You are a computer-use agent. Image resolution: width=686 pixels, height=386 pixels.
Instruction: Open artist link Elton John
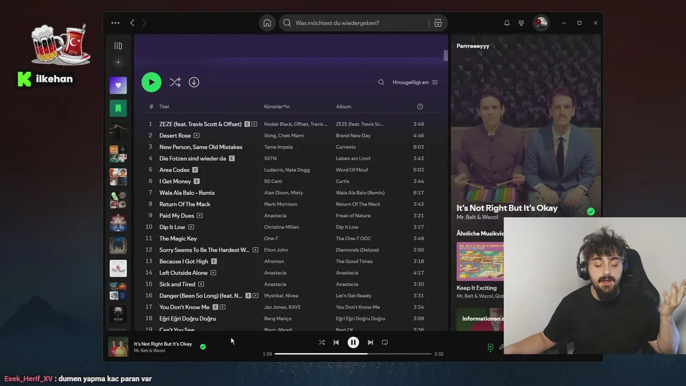coord(276,250)
